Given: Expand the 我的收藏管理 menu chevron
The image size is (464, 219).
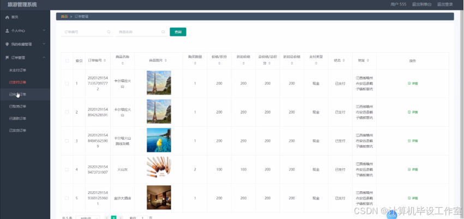Looking at the screenshot, I should pyautogui.click(x=44, y=44).
